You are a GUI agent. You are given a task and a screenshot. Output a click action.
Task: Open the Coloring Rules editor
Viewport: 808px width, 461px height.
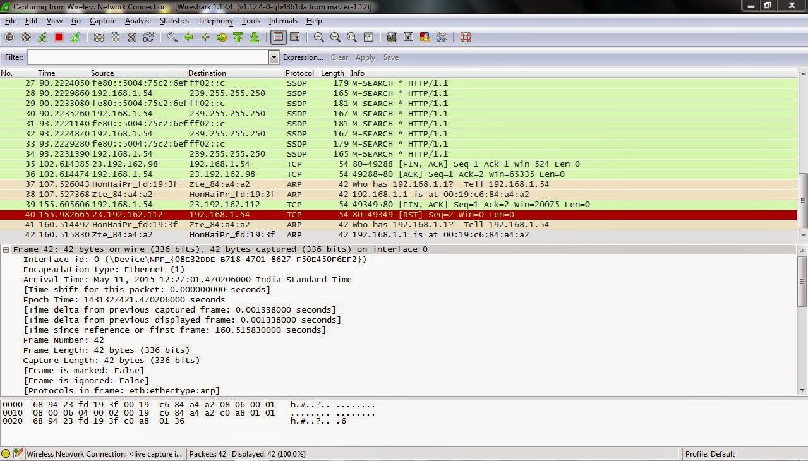425,37
